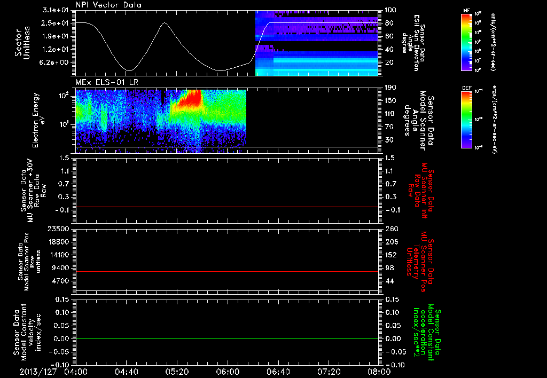Image resolution: width=547 pixels, height=378 pixels.
Task: Click the 'NF' label above color bar
Action: click(x=467, y=11)
